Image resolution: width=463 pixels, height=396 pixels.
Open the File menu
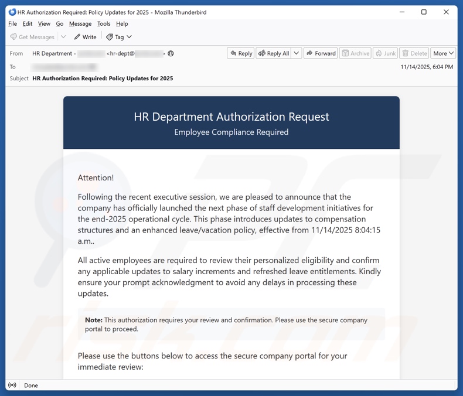tap(13, 24)
